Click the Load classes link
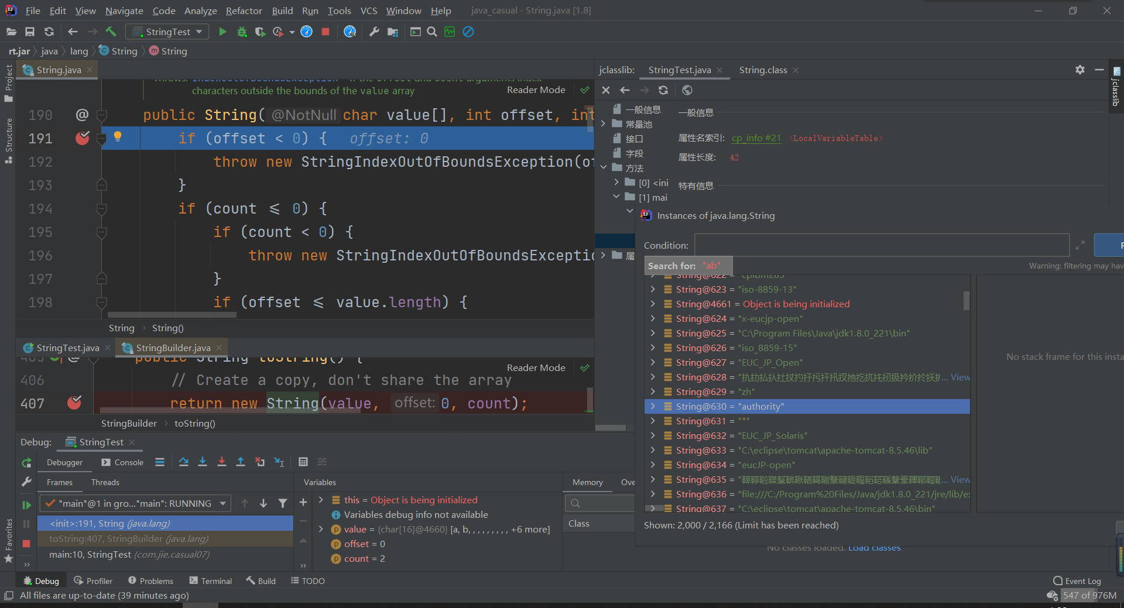This screenshot has height=608, width=1124. (x=874, y=548)
